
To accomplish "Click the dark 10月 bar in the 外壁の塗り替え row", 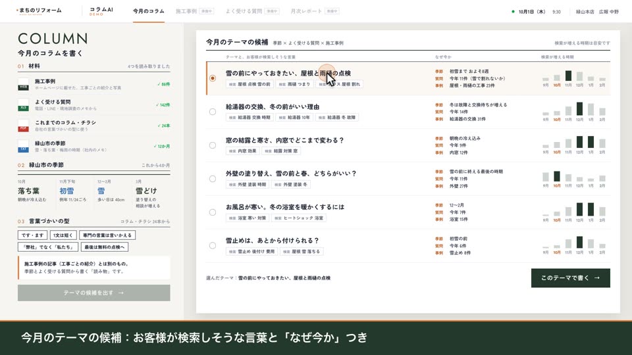I will 557,176.
